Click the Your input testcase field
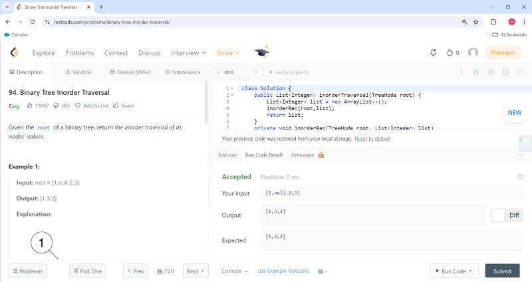The height and width of the screenshot is (282, 532). pos(392,193)
